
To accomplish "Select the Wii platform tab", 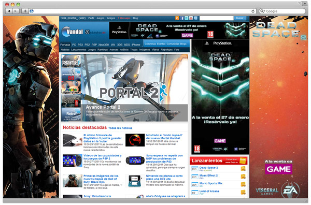I will coord(113,45).
